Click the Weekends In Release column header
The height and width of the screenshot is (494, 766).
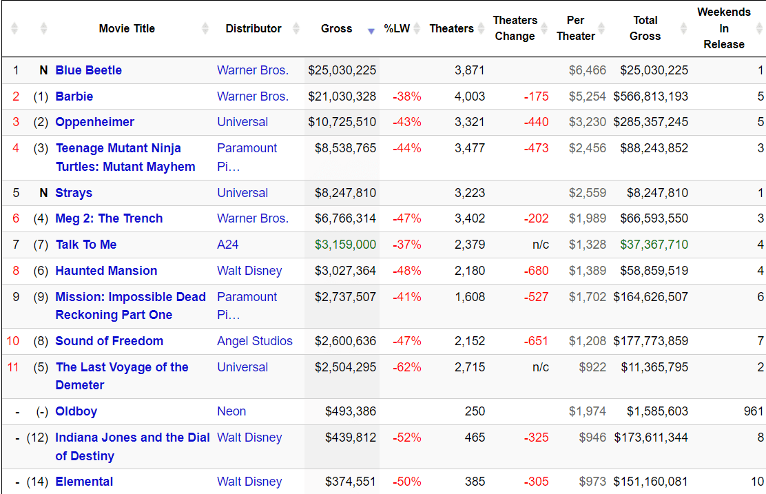724,28
